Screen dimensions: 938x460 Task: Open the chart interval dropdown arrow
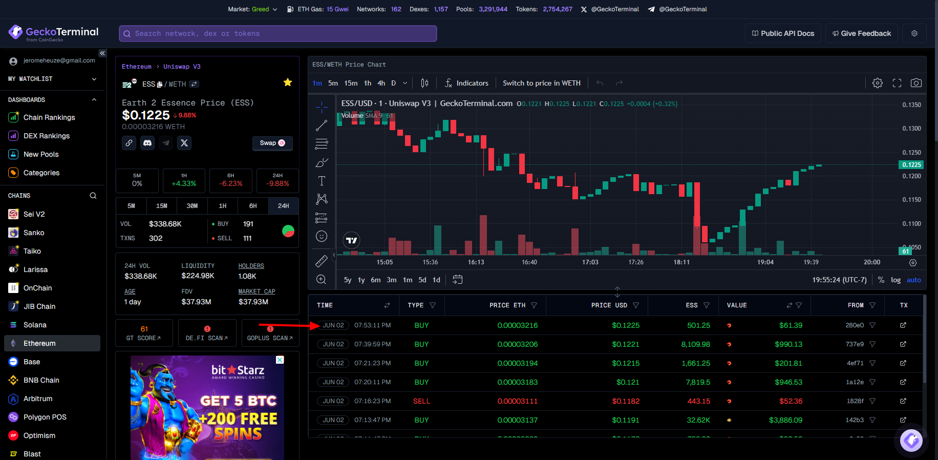pyautogui.click(x=405, y=83)
